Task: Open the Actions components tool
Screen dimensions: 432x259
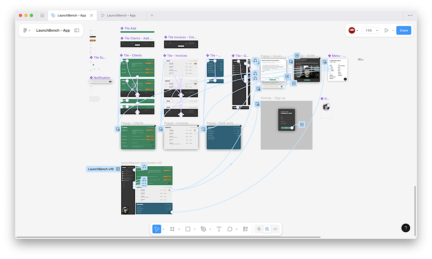Action: [246, 229]
